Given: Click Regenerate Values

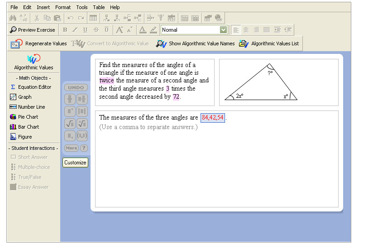Looking at the screenshot, I should pyautogui.click(x=38, y=43).
